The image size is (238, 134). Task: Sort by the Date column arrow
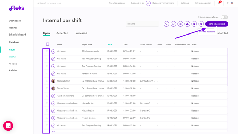pos(112,45)
